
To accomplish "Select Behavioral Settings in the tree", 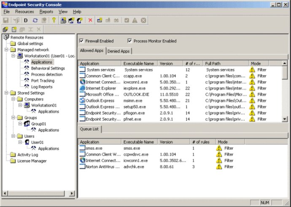I will 48,68.
